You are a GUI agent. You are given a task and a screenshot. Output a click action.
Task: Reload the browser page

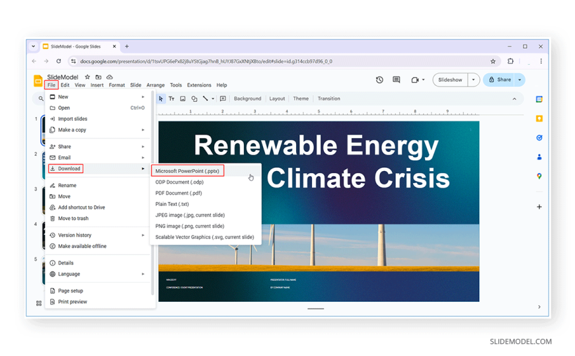[x=58, y=61]
